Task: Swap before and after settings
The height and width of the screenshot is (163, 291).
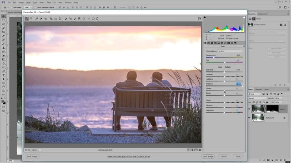Action: (192, 150)
